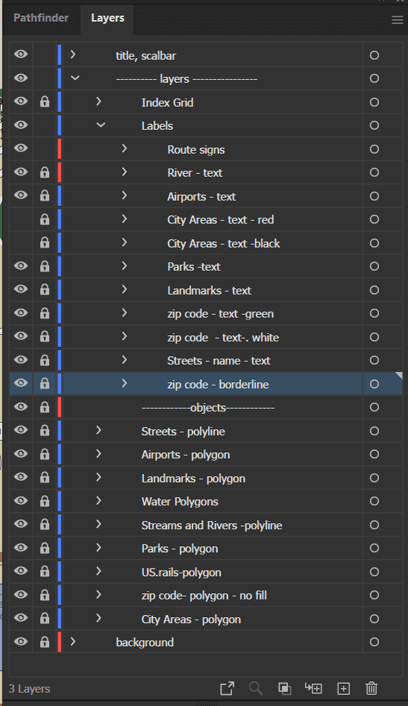Click target circle of Route signs layer
Image resolution: width=408 pixels, height=706 pixels.
374,149
